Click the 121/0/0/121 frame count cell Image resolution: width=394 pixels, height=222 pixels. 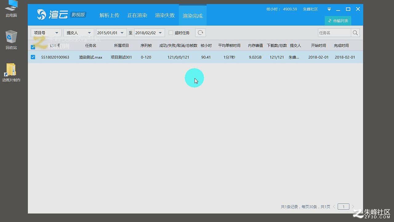point(178,57)
